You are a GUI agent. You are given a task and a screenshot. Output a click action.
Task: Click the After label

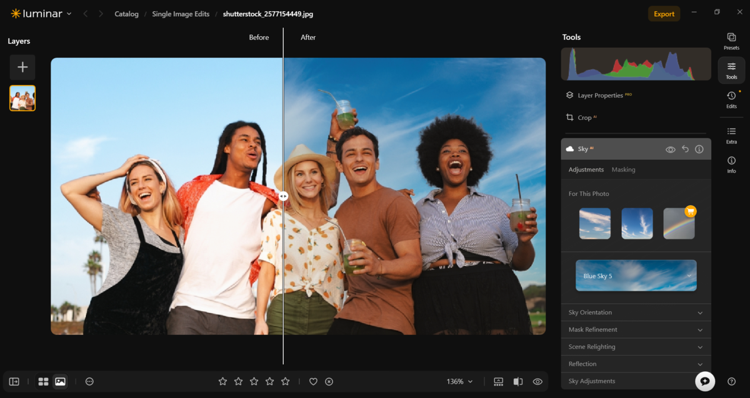(308, 37)
